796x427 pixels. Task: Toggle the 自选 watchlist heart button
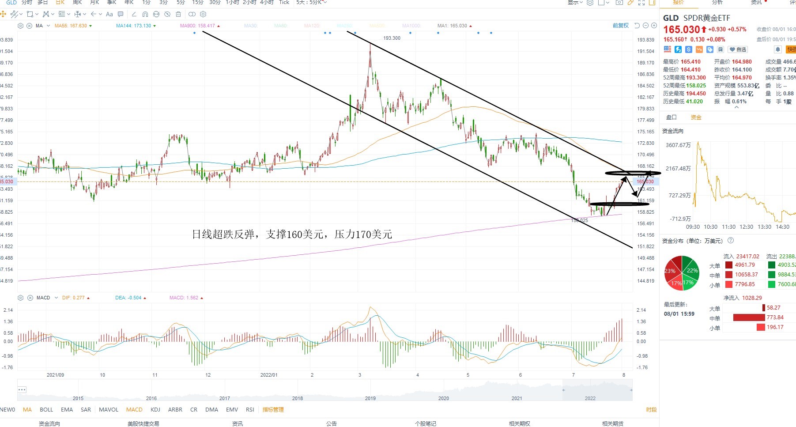click(738, 49)
